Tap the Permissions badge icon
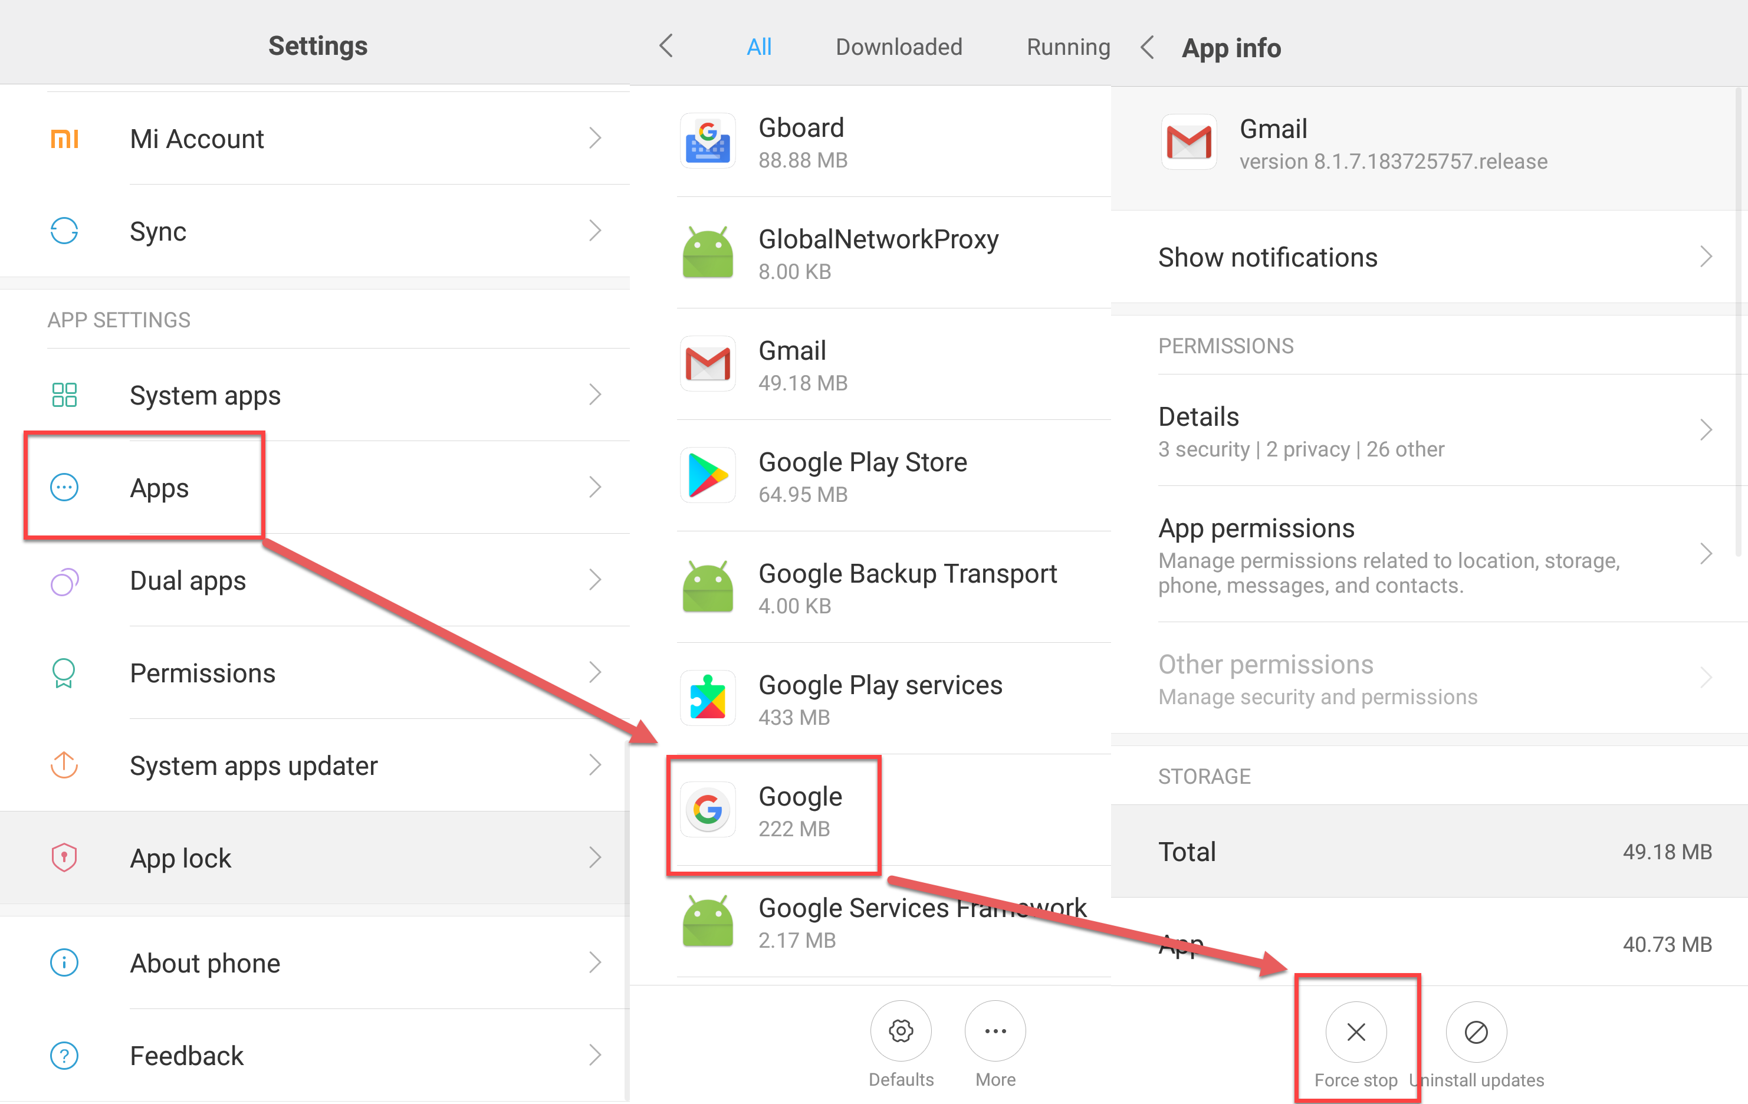 click(65, 673)
